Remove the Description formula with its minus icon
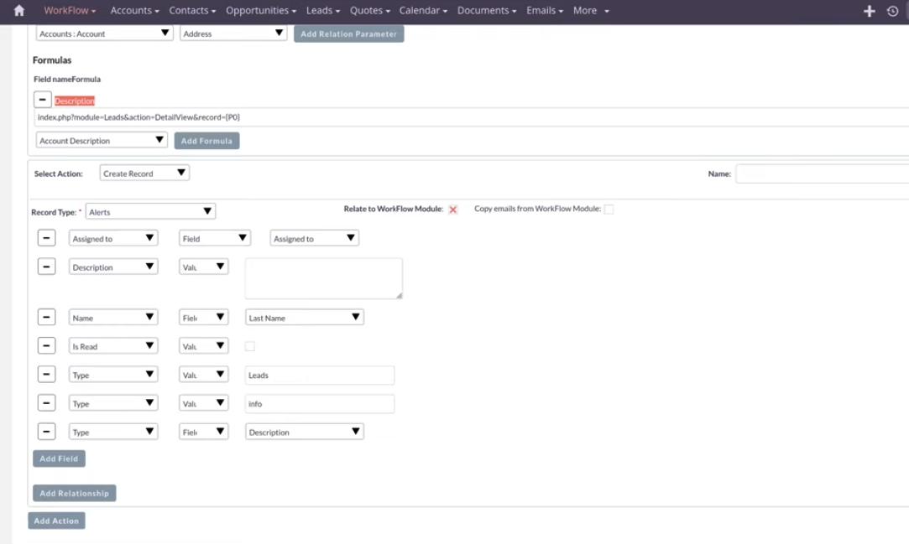This screenshot has width=909, height=544. (42, 99)
